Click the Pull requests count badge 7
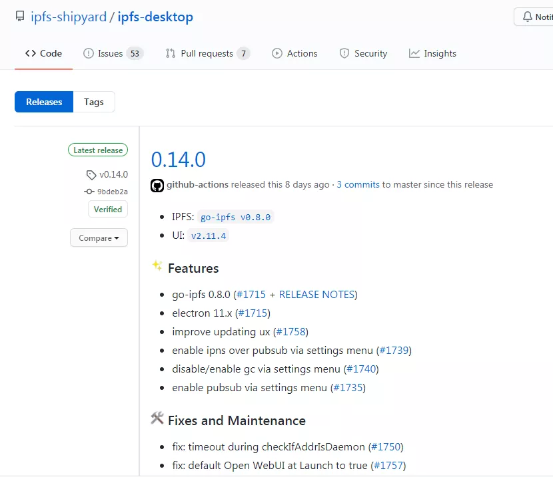This screenshot has height=477, width=553. (243, 53)
